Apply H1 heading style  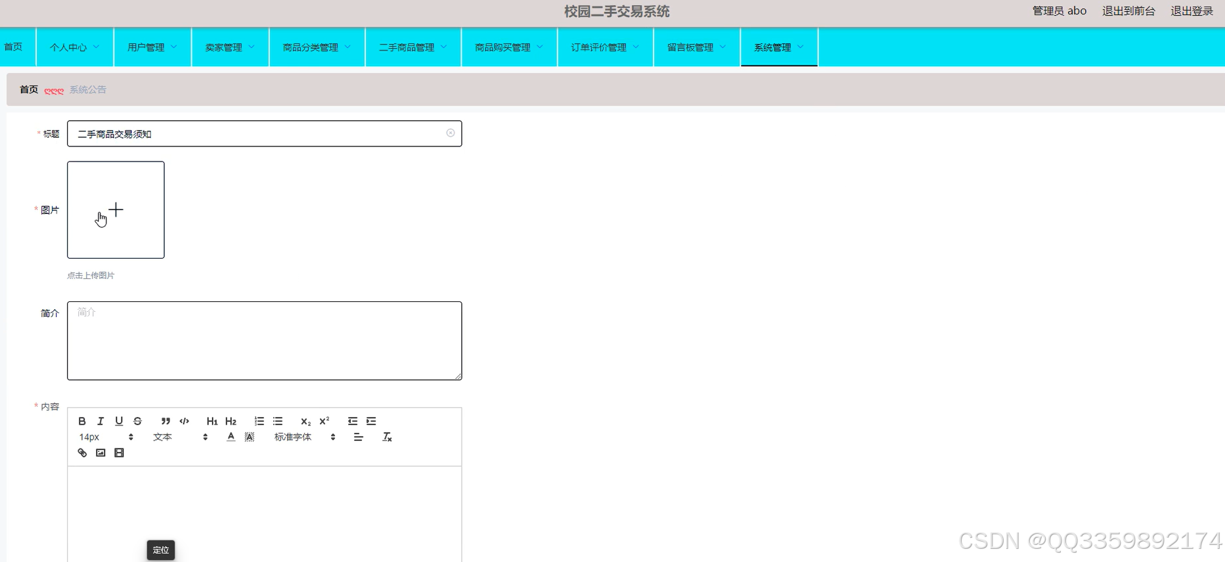point(212,421)
